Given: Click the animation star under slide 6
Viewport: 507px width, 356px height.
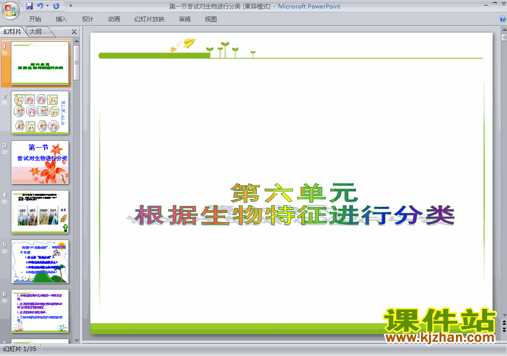Looking at the screenshot, I should click(4, 301).
